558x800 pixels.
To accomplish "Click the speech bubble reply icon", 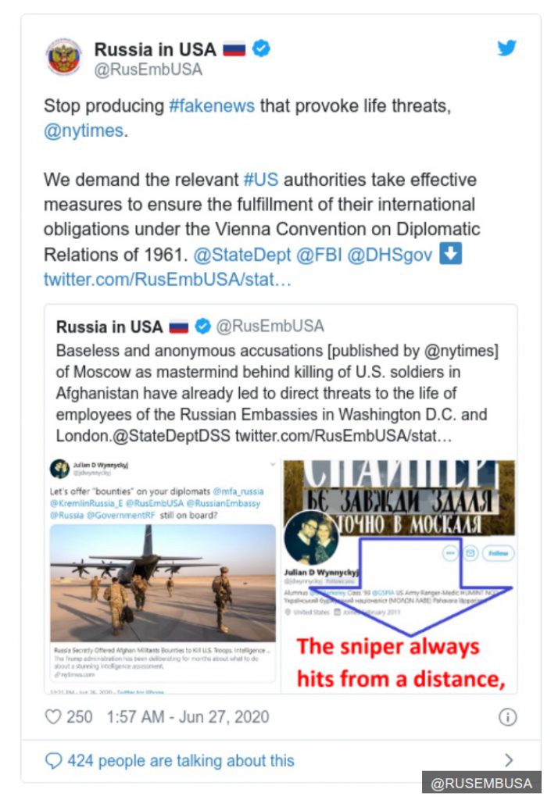I will pos(54,760).
